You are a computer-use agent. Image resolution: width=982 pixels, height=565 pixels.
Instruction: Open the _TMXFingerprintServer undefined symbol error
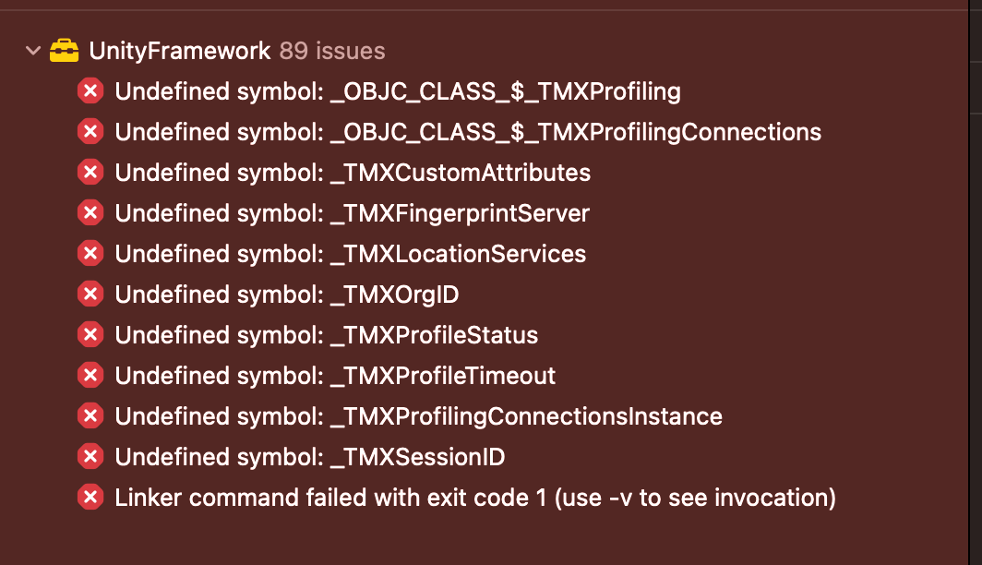[x=352, y=213]
